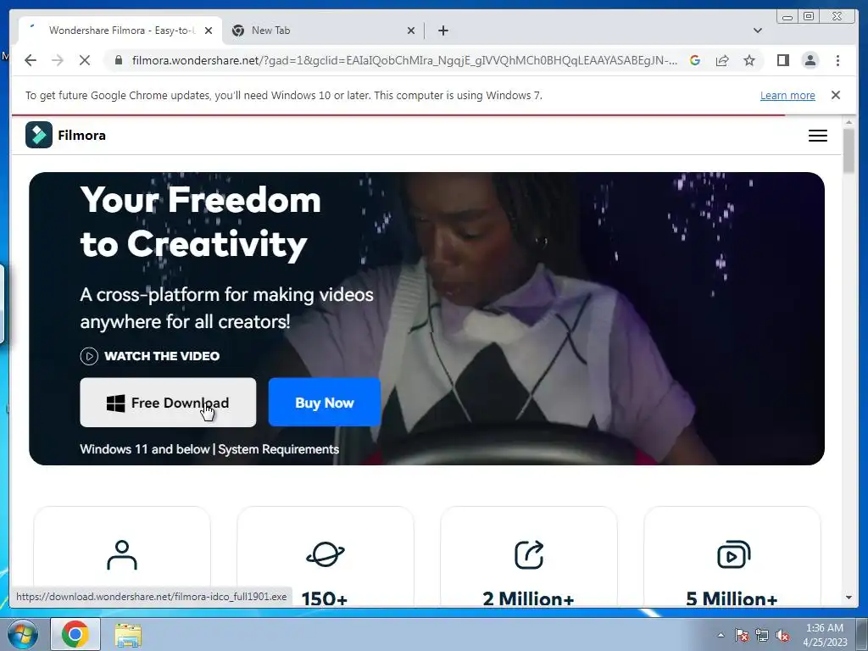Bookmark this page with the star icon
Viewport: 868px width, 651px height.
(749, 60)
